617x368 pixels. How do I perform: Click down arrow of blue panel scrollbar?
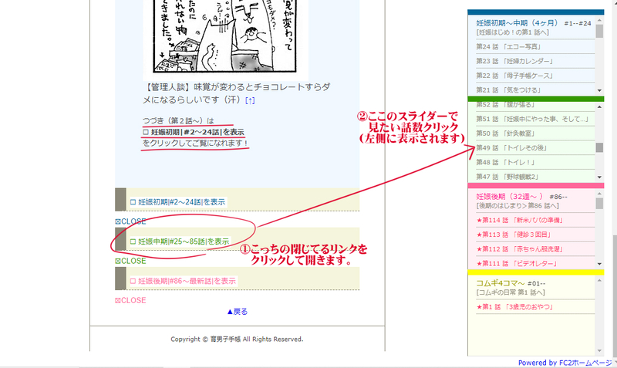(599, 90)
